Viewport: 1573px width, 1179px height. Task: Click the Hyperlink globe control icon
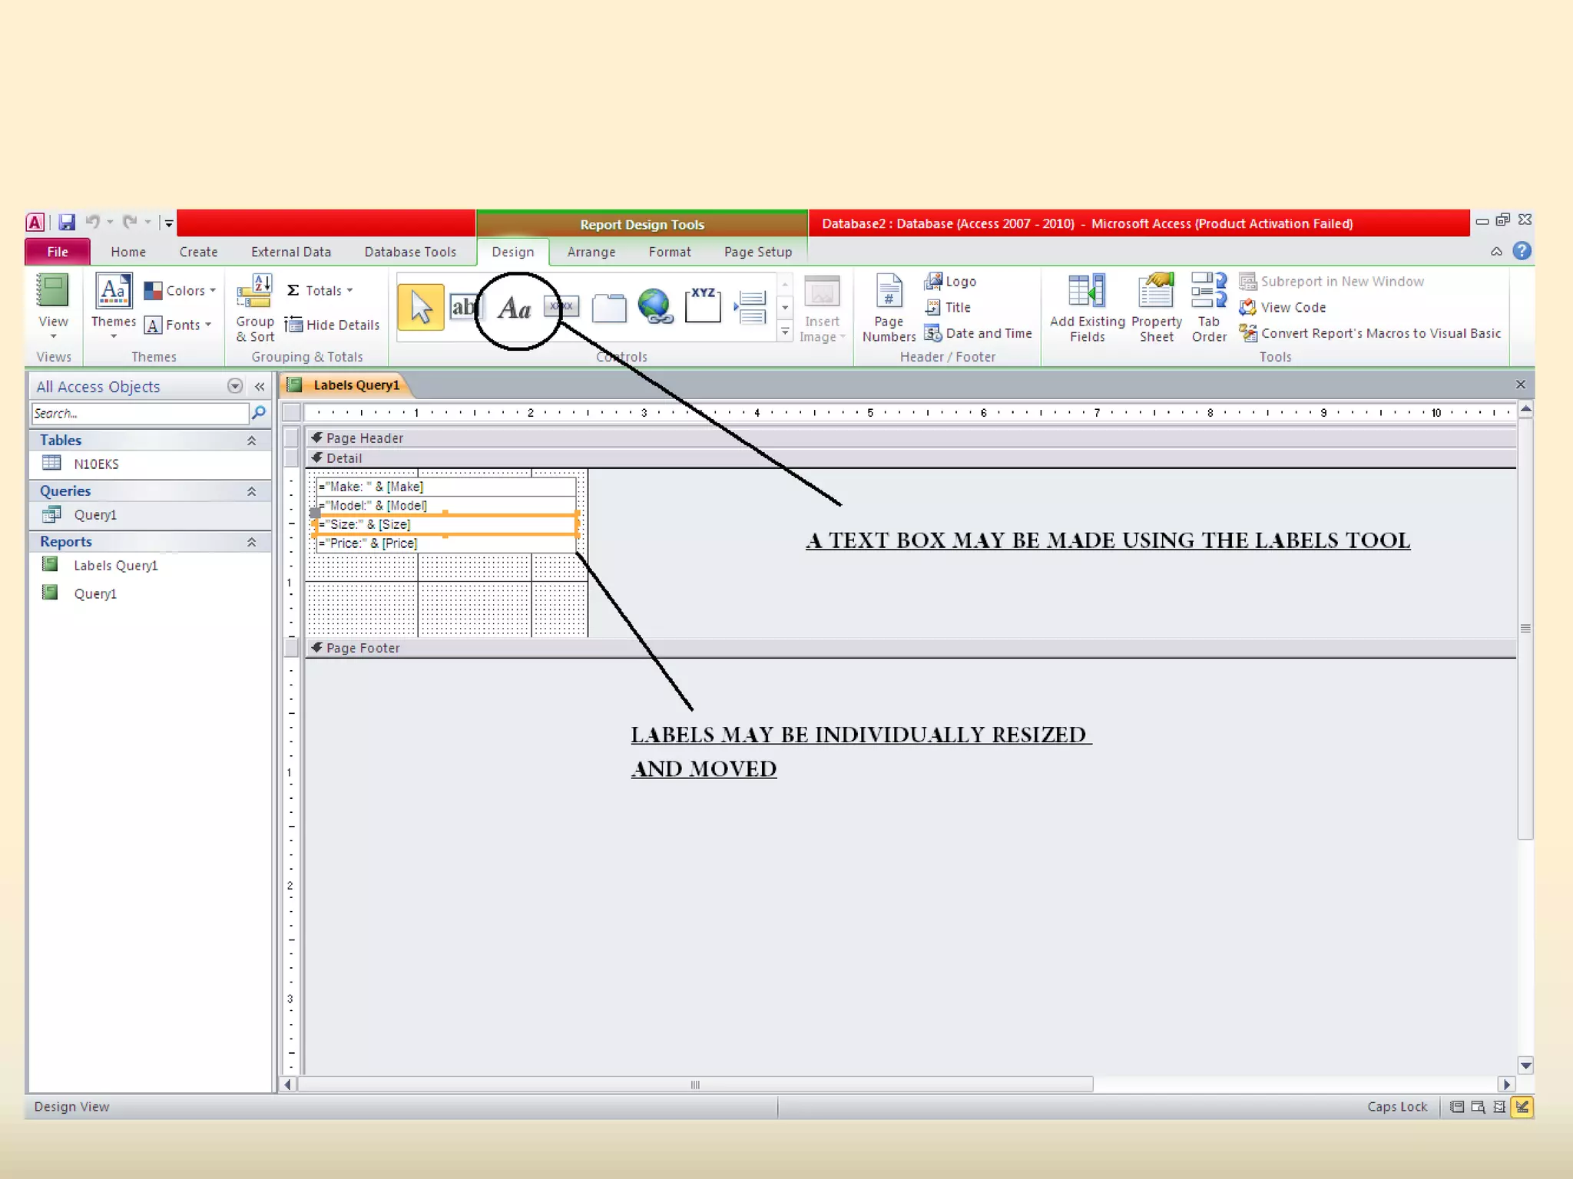(655, 307)
